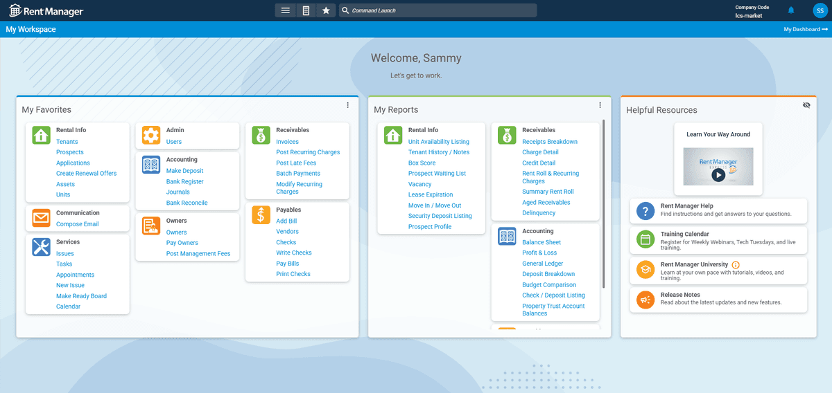Open the Balance Sheet report
Screen dimensions: 832x393
pyautogui.click(x=541, y=242)
